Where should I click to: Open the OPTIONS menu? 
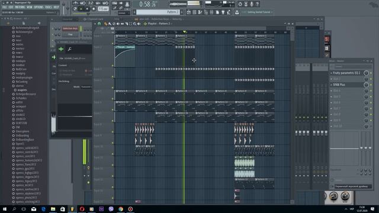pos(38,7)
